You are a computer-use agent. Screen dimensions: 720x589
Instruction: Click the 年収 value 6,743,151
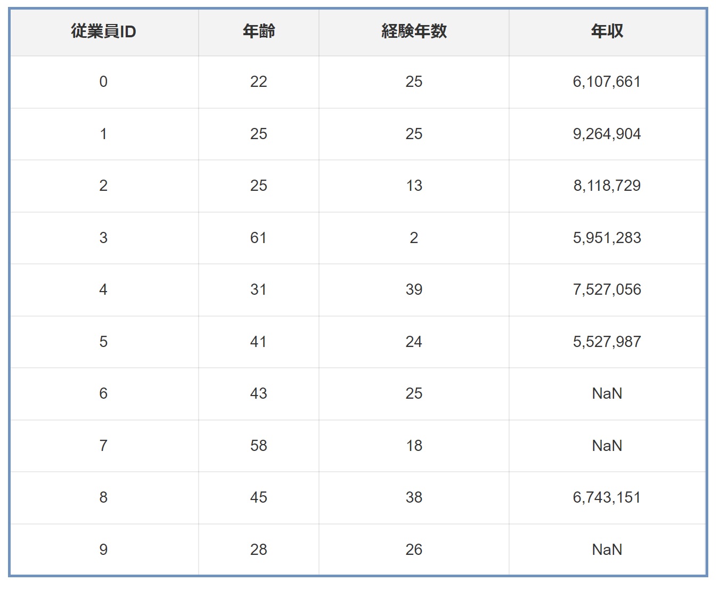coord(607,498)
